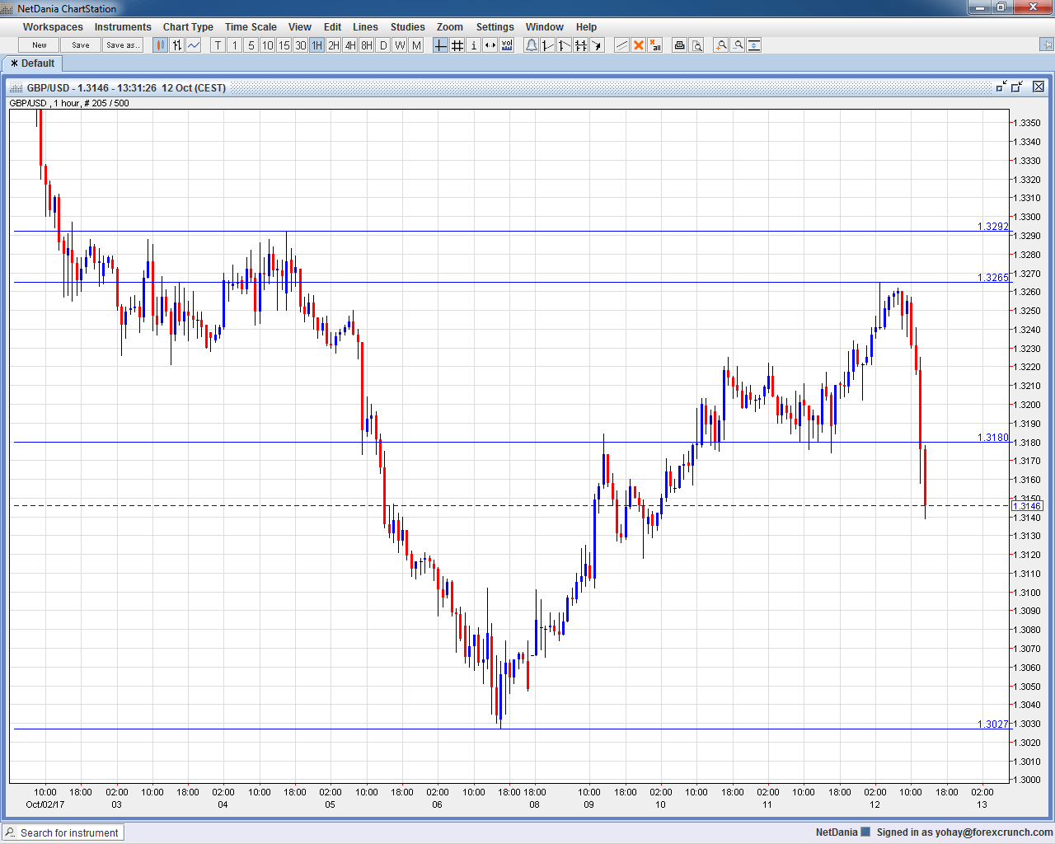Click the Search for instrument field

(63, 832)
